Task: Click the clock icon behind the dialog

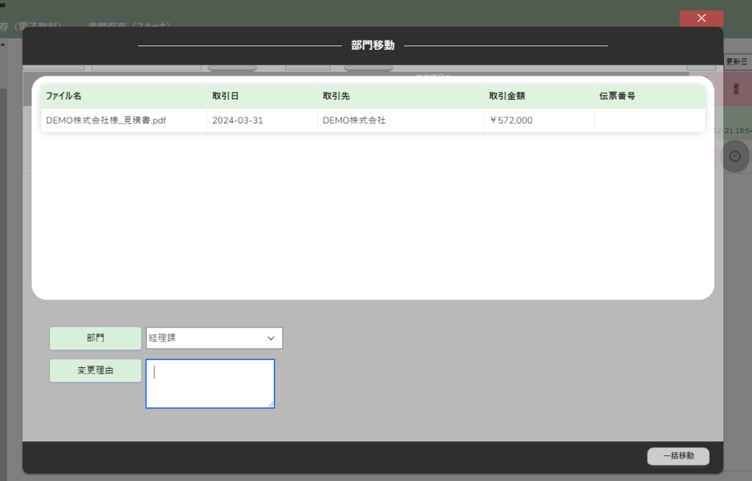Action: [734, 156]
